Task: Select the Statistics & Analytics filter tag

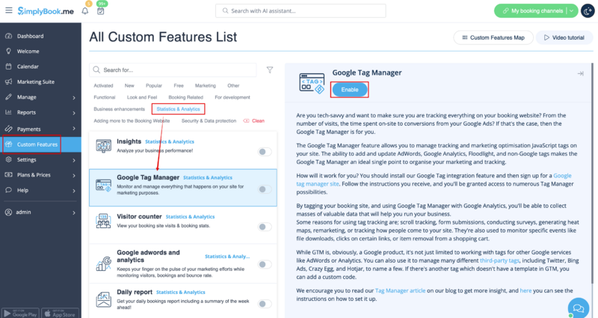Action: tap(178, 108)
